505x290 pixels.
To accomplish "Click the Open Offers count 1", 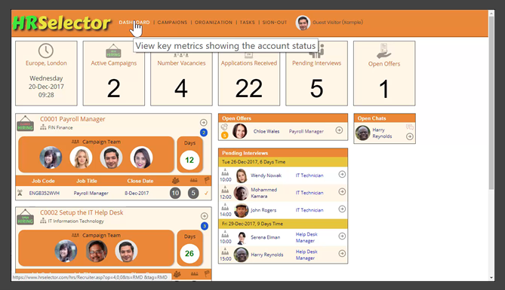I will [384, 89].
